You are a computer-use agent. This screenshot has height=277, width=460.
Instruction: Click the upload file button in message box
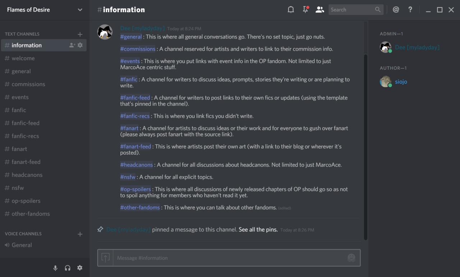tap(105, 258)
